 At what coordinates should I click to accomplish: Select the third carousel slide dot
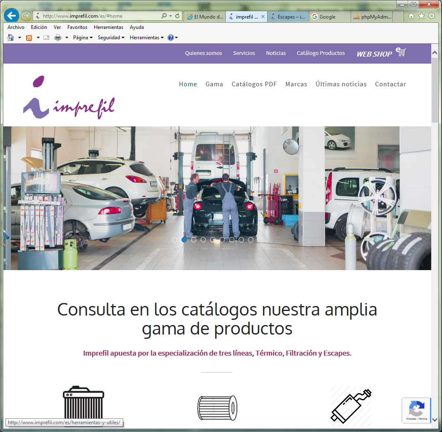pyautogui.click(x=194, y=240)
